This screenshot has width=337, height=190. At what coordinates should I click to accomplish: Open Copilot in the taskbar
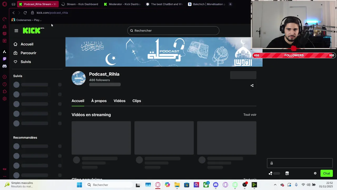[x=167, y=185]
